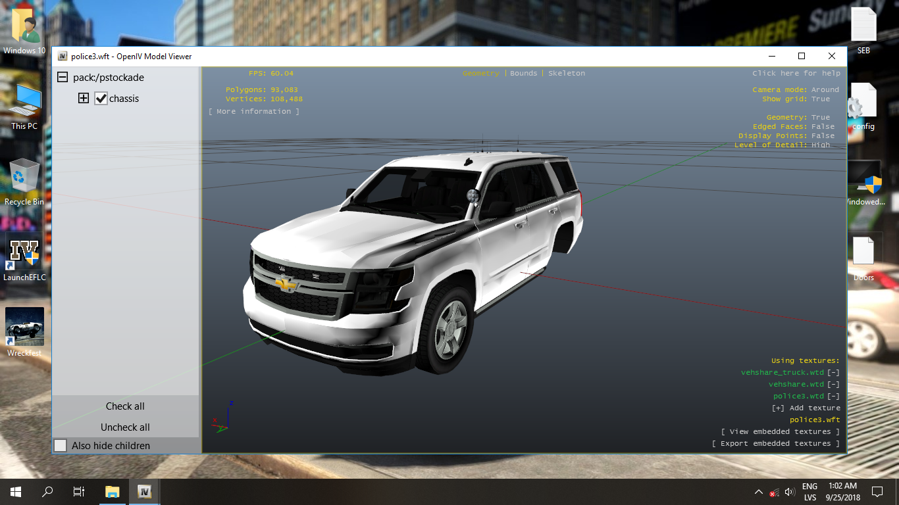Screen dimensions: 899x505
Task: Change Camera mode from Around
Action: [x=825, y=90]
